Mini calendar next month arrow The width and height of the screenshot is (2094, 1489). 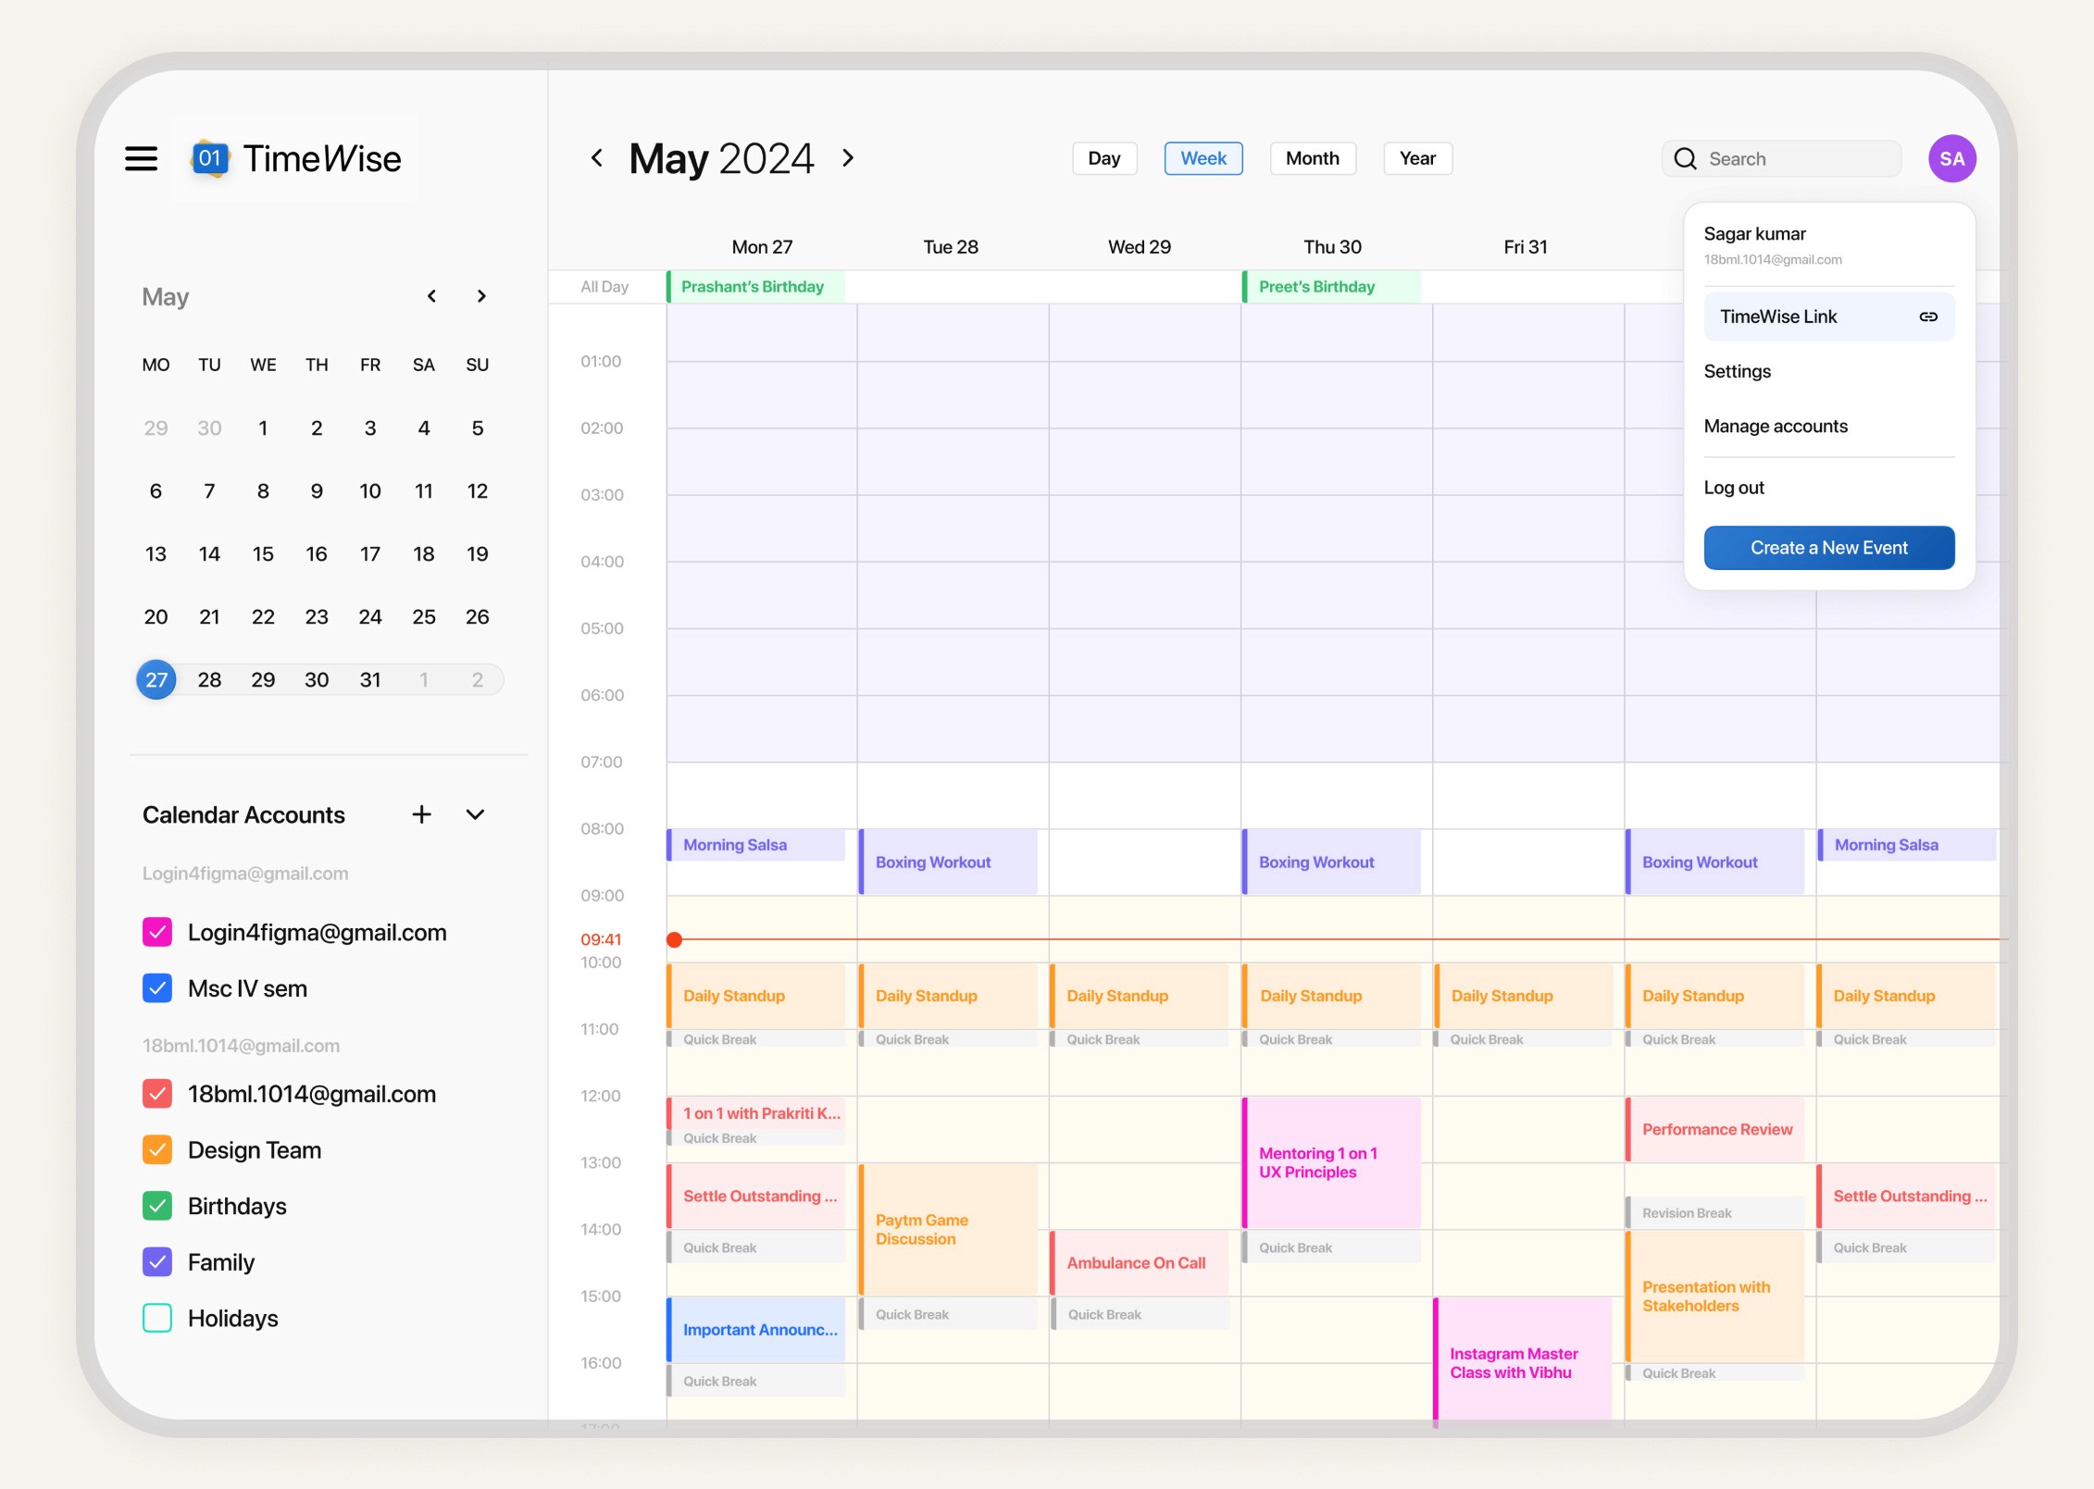(x=481, y=296)
